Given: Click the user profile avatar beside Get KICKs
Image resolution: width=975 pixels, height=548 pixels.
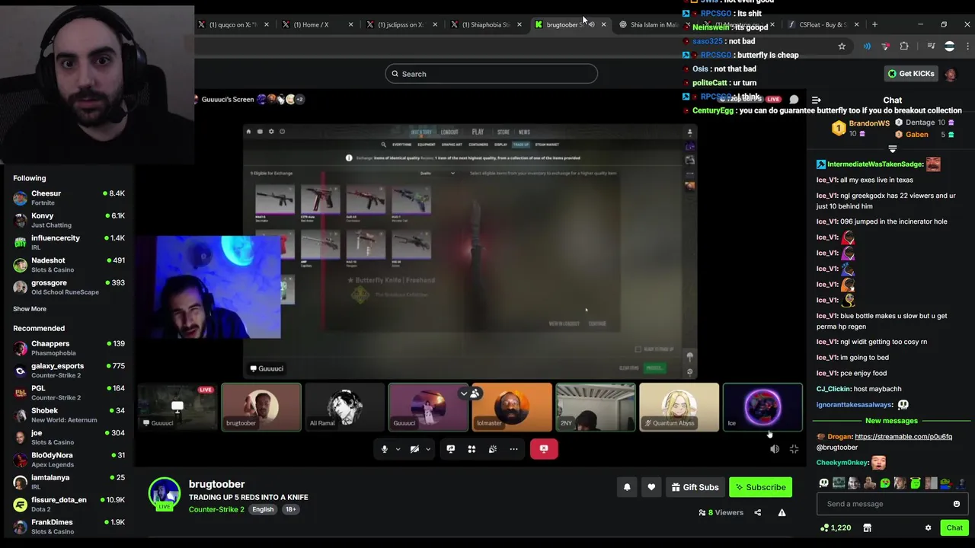Looking at the screenshot, I should [x=950, y=74].
